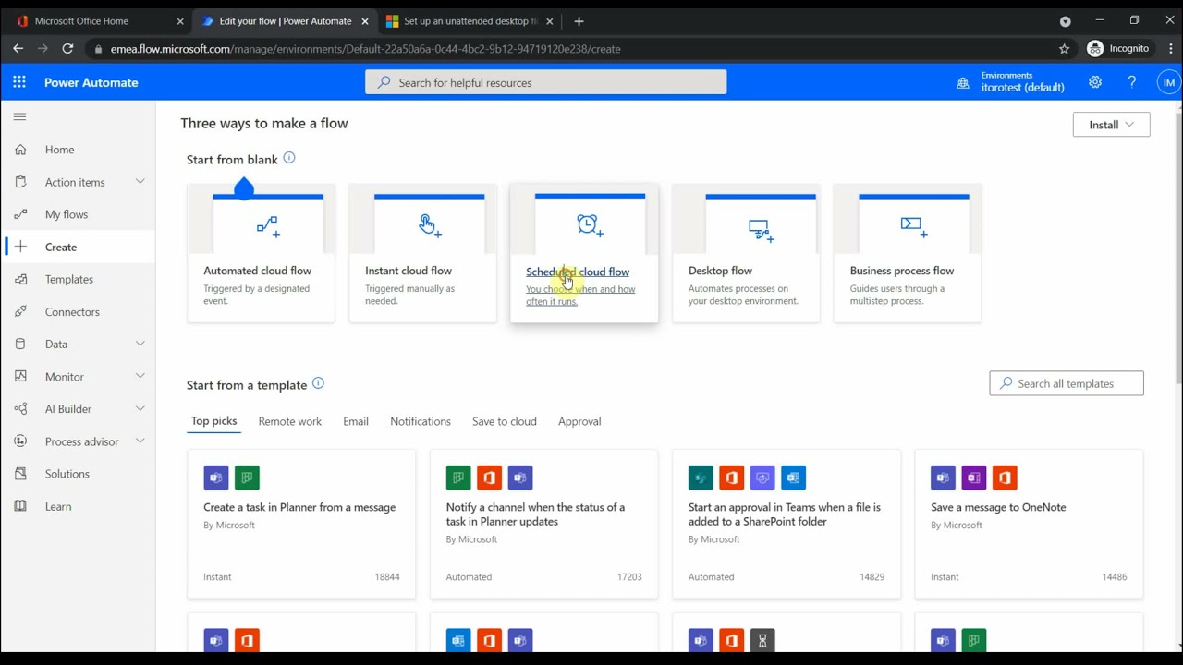
Task: Click the search magnifier in the resources box
Action: point(384,82)
